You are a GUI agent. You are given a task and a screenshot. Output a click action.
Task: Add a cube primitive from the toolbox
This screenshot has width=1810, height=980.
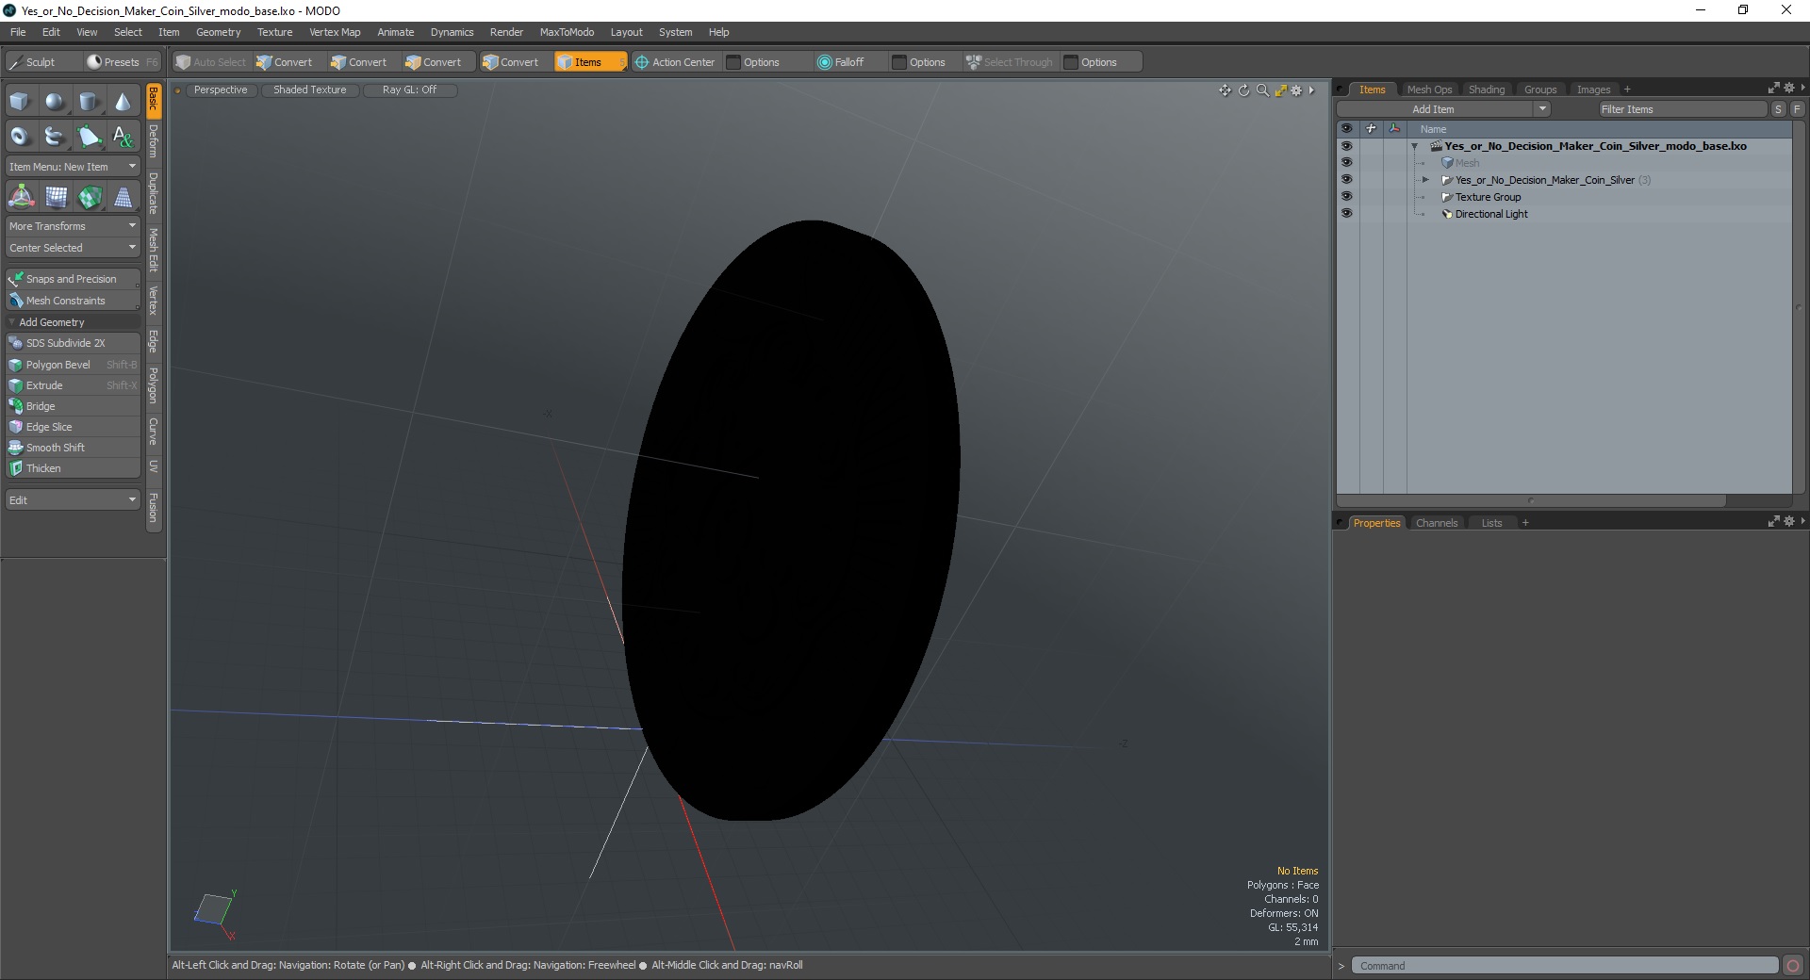[x=20, y=102]
